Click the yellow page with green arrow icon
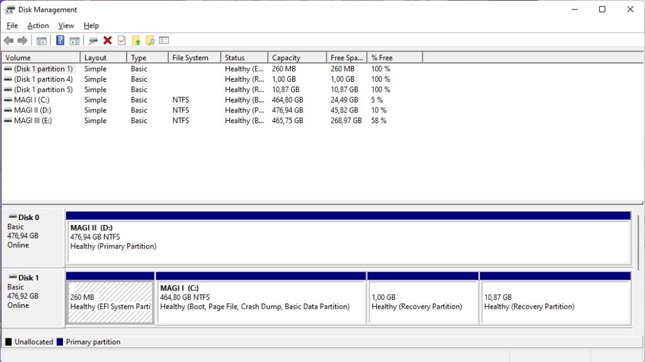Screen dimensions: 645x362 point(136,40)
